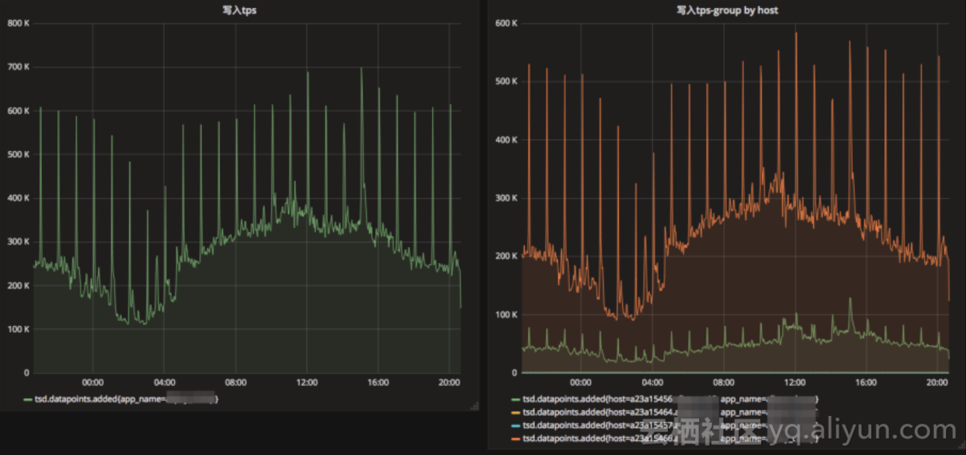Open color picker for green a23a15456 series
Viewport: 966px width, 455px height.
tap(516, 401)
